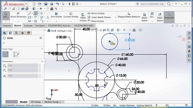The height and width of the screenshot is (108, 193).
Task: Open the SOLIDWORKS Add-Ins tab
Action: [x=59, y=25]
